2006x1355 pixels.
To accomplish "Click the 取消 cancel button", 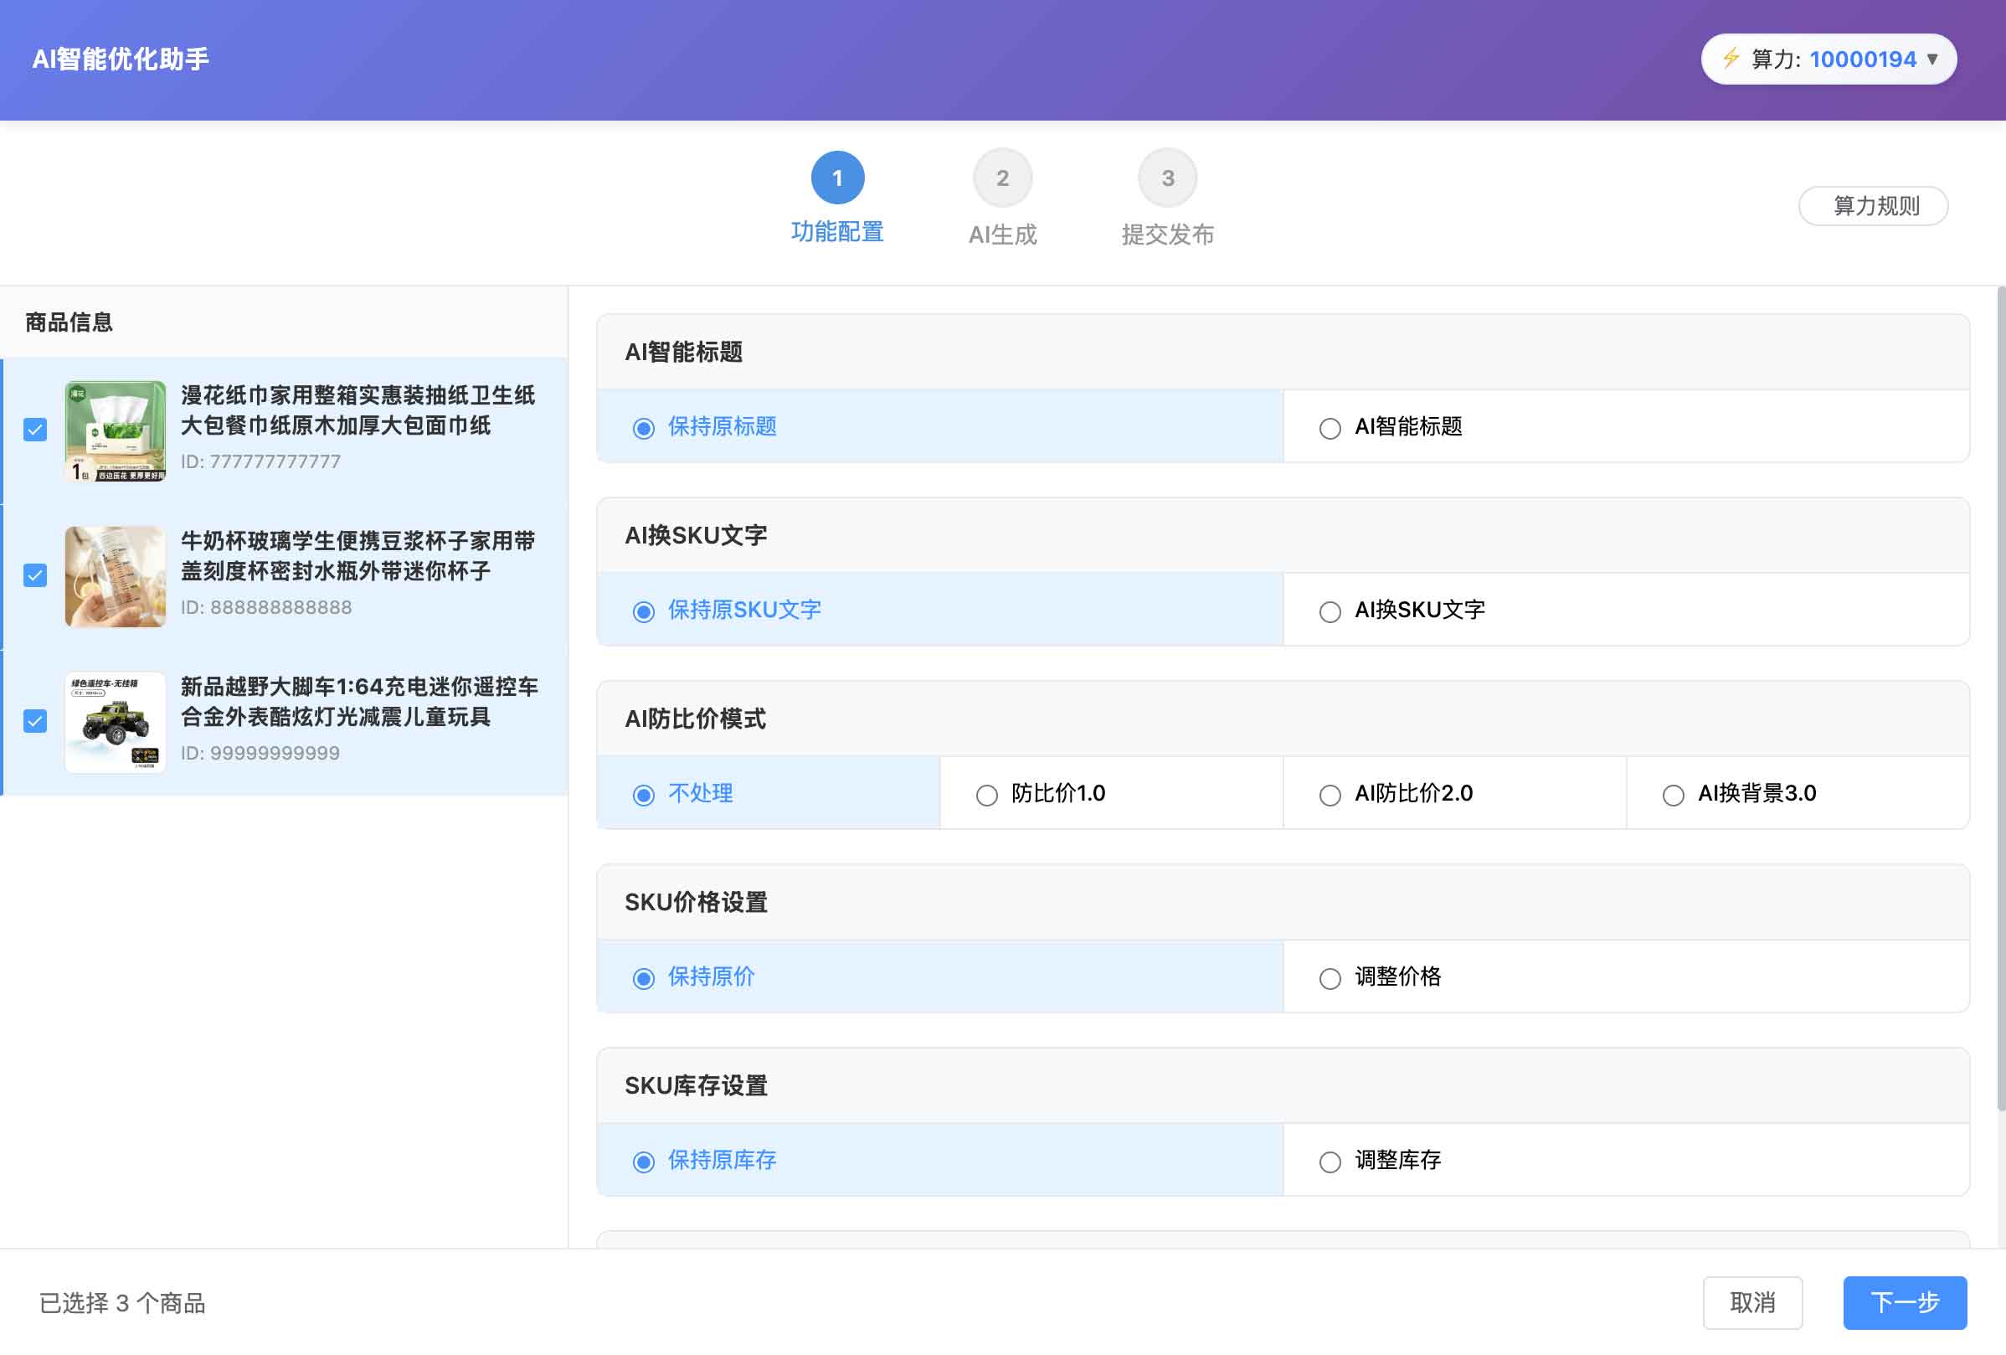I will (1752, 1302).
